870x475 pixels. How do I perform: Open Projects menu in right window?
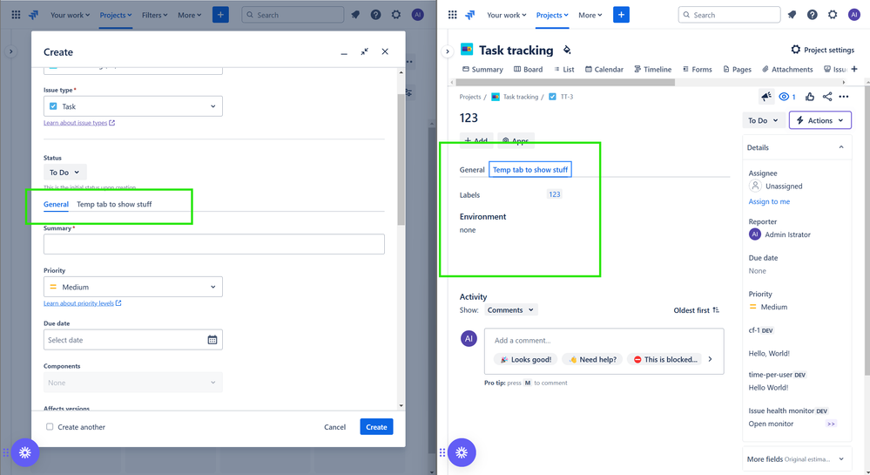pos(552,15)
